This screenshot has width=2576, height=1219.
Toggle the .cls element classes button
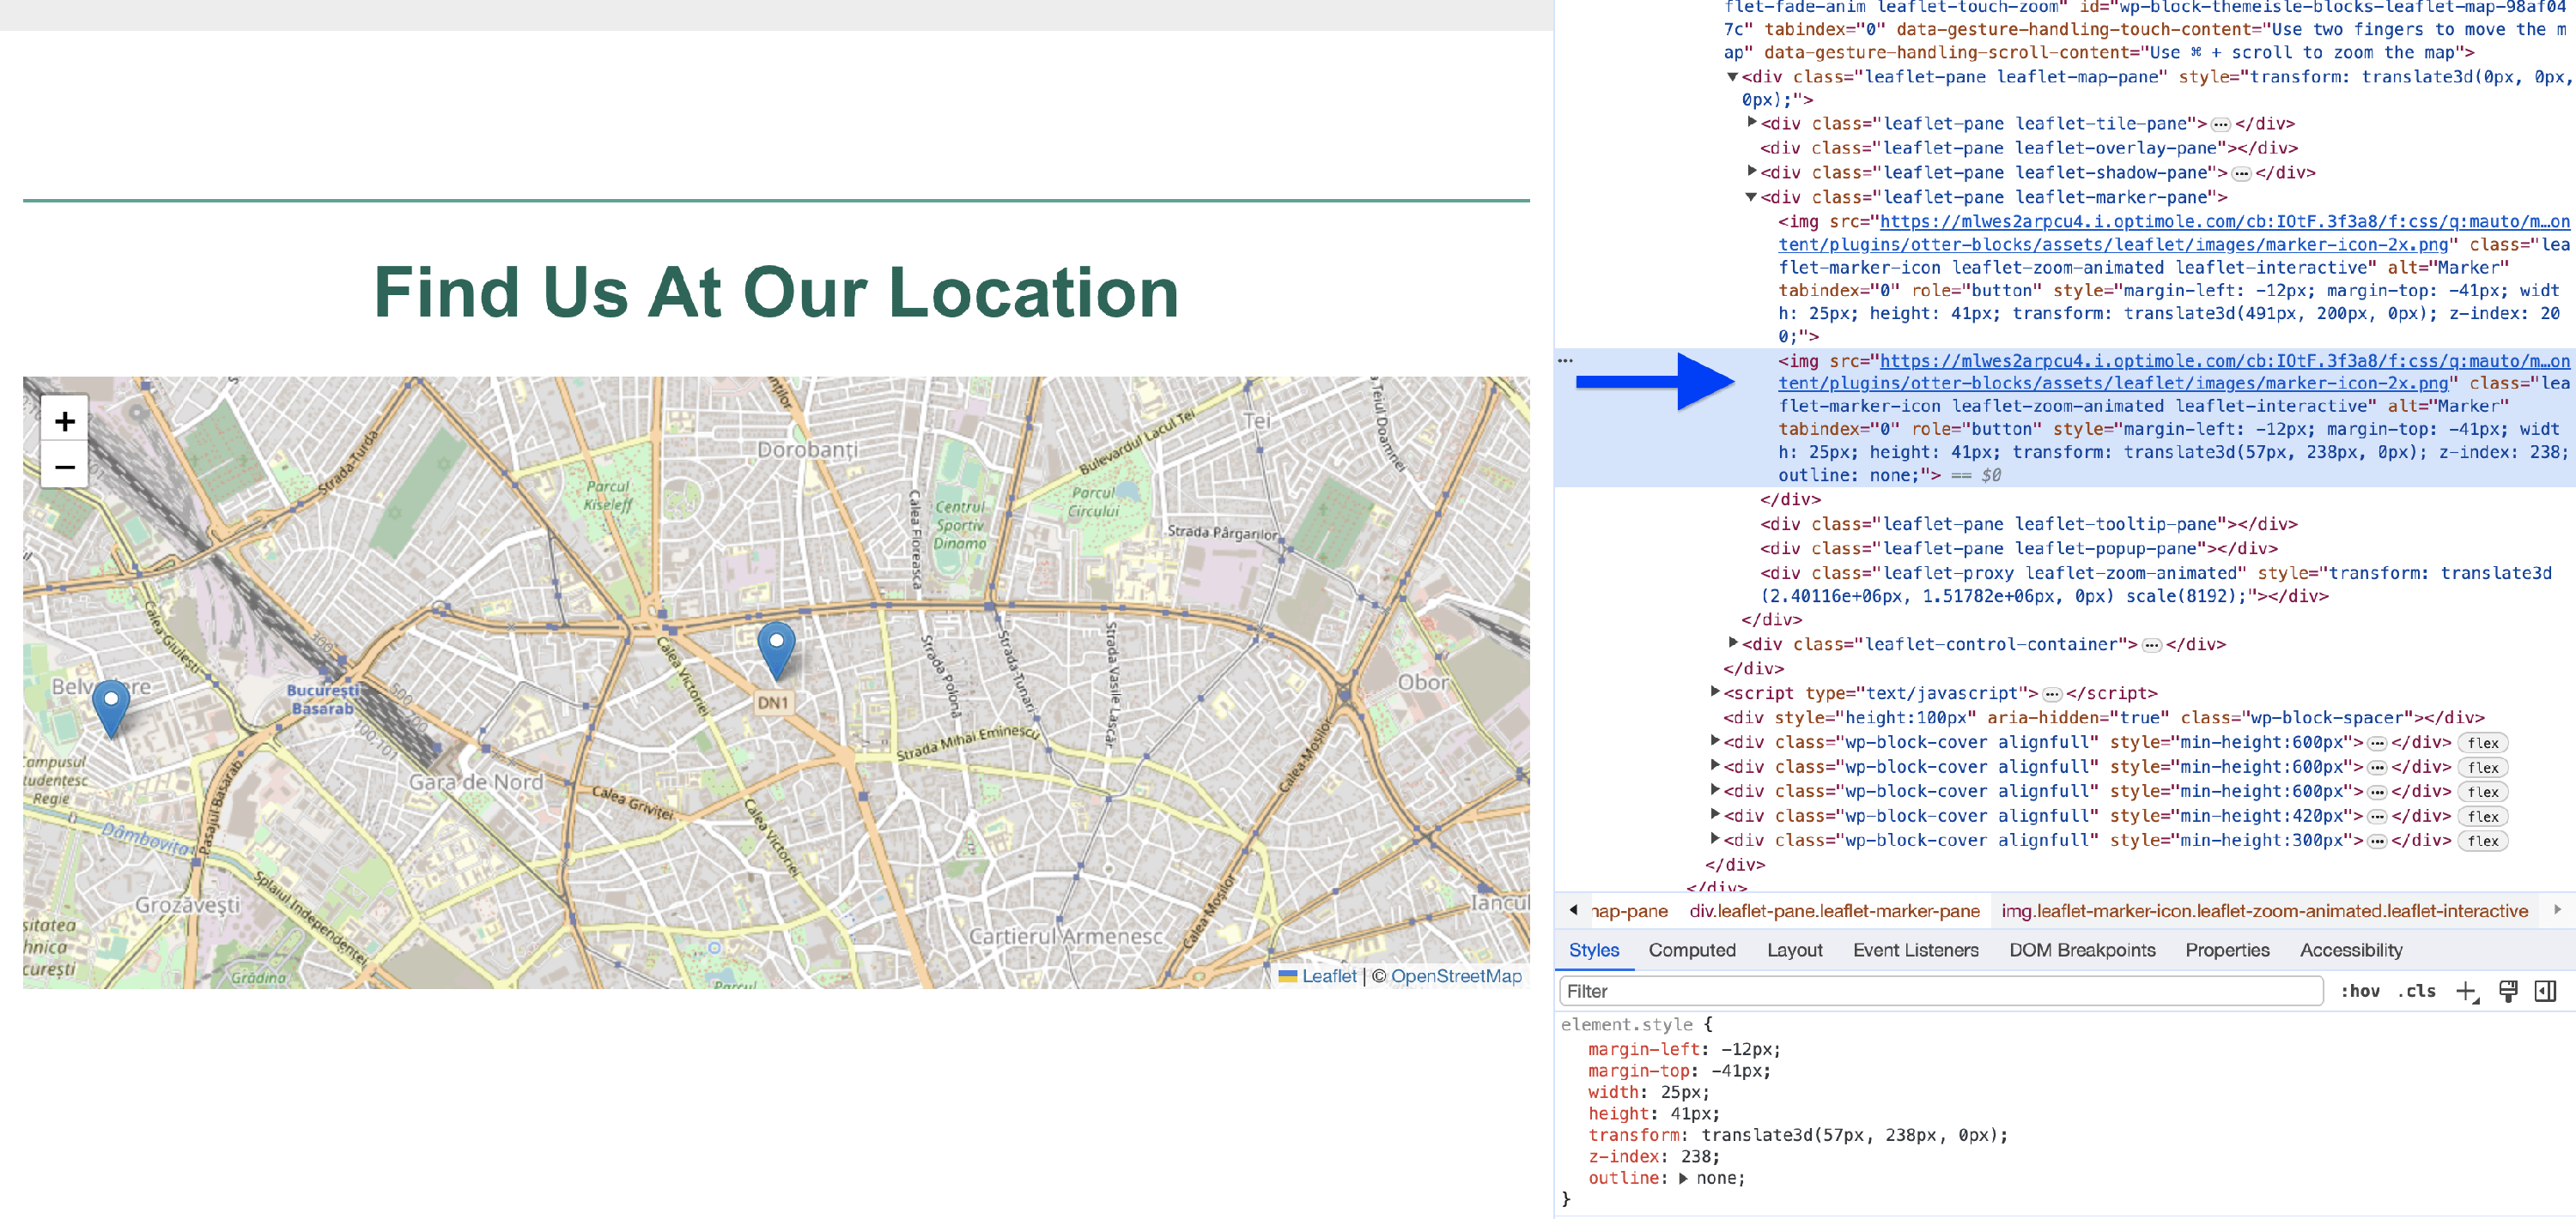click(2416, 991)
